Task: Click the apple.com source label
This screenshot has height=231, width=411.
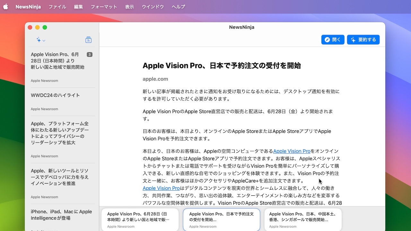Action: pos(155,79)
